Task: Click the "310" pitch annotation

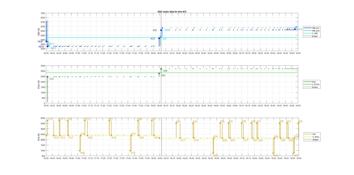Action: pyautogui.click(x=51, y=79)
